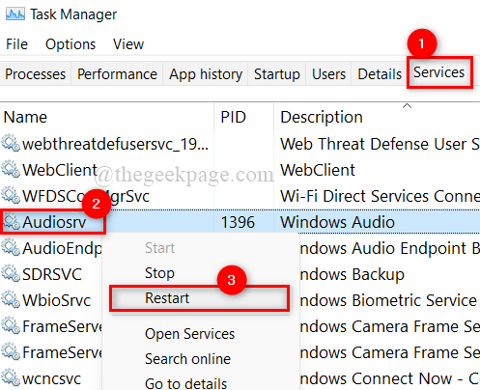This screenshot has width=480, height=390.
Task: Switch to the App history tab
Action: coord(206,74)
